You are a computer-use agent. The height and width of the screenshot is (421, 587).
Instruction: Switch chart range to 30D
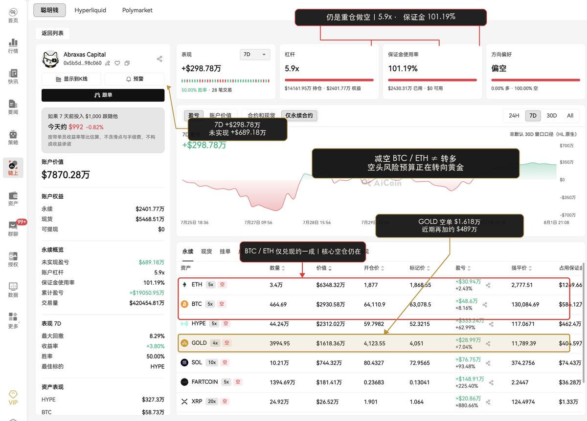tap(551, 116)
